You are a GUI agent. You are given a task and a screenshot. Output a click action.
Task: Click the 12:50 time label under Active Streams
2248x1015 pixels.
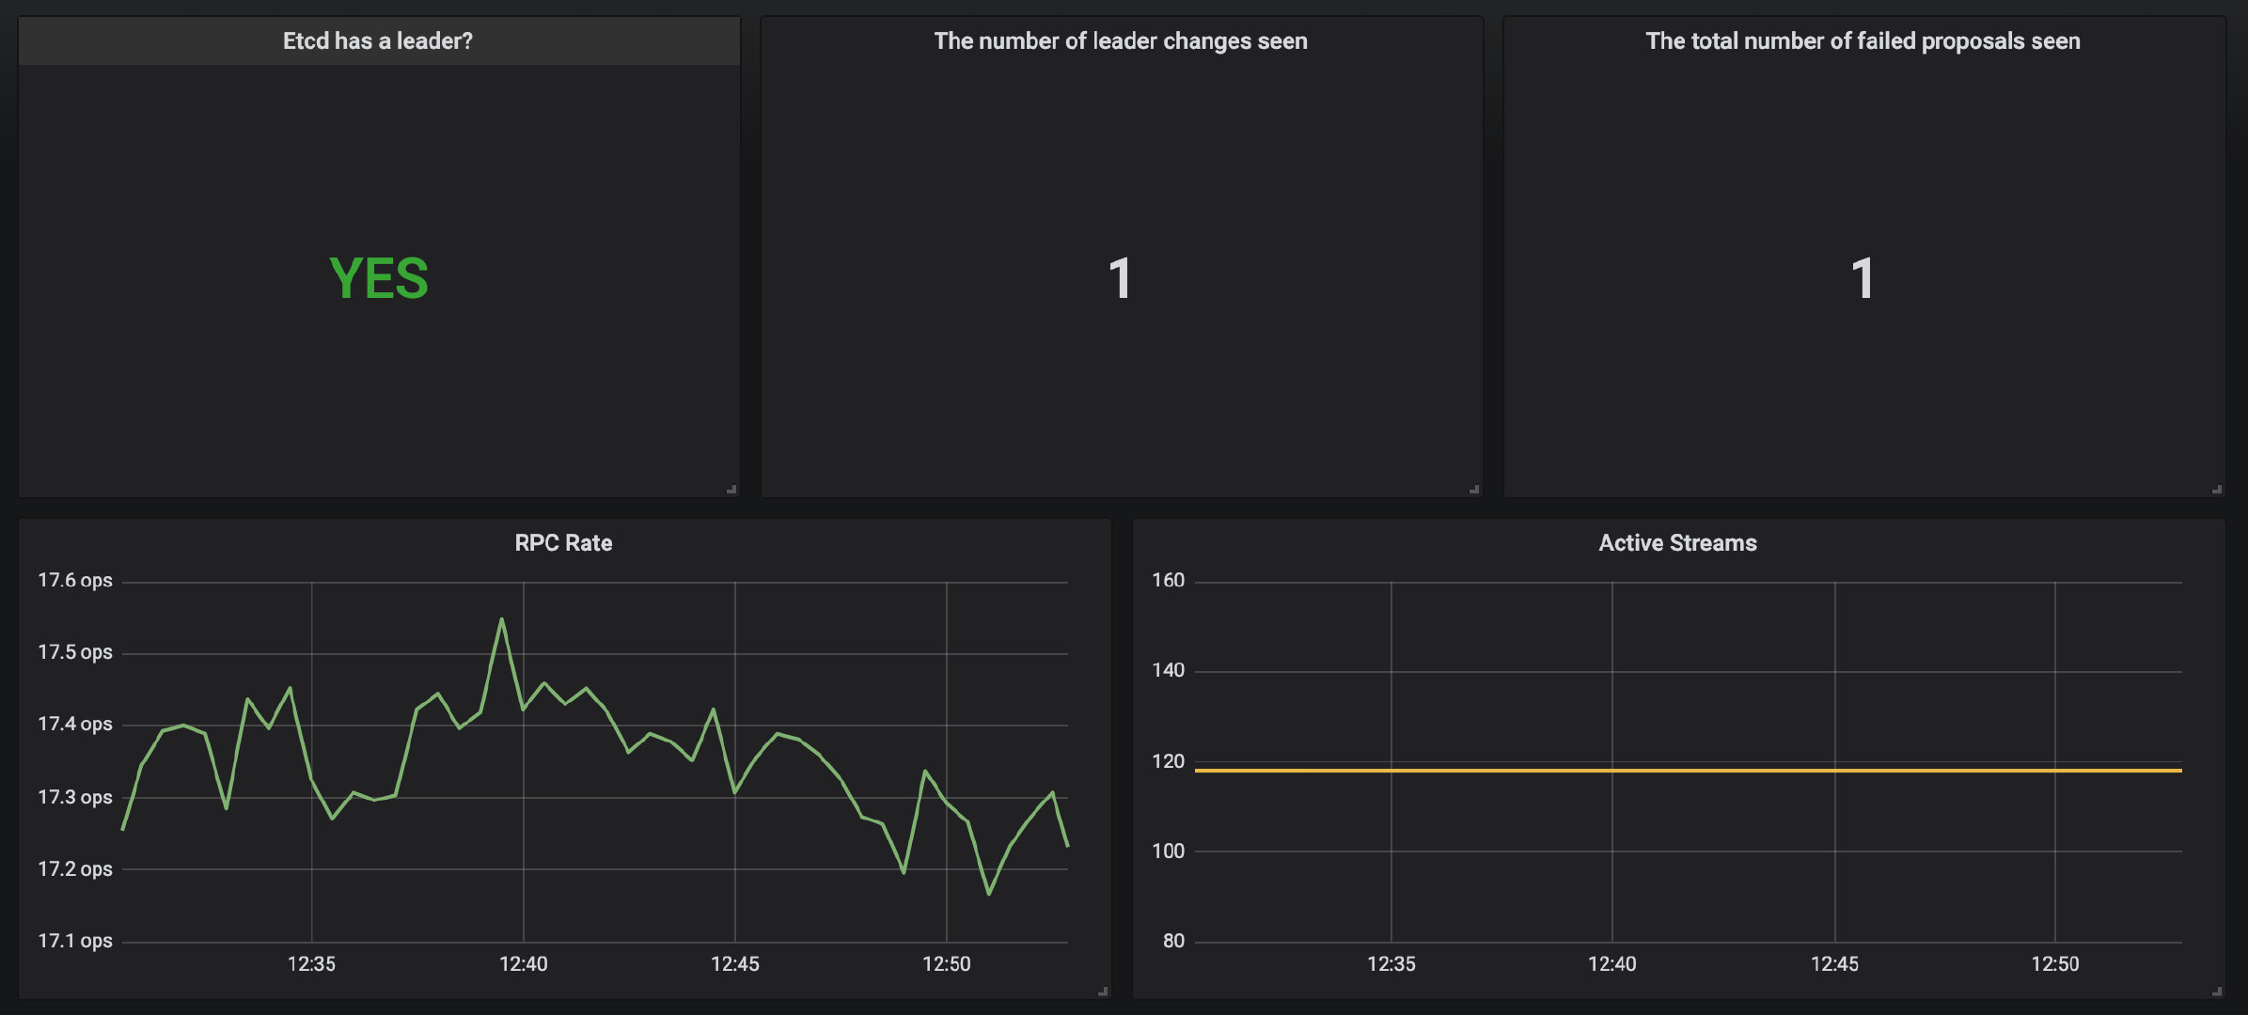pyautogui.click(x=2054, y=964)
